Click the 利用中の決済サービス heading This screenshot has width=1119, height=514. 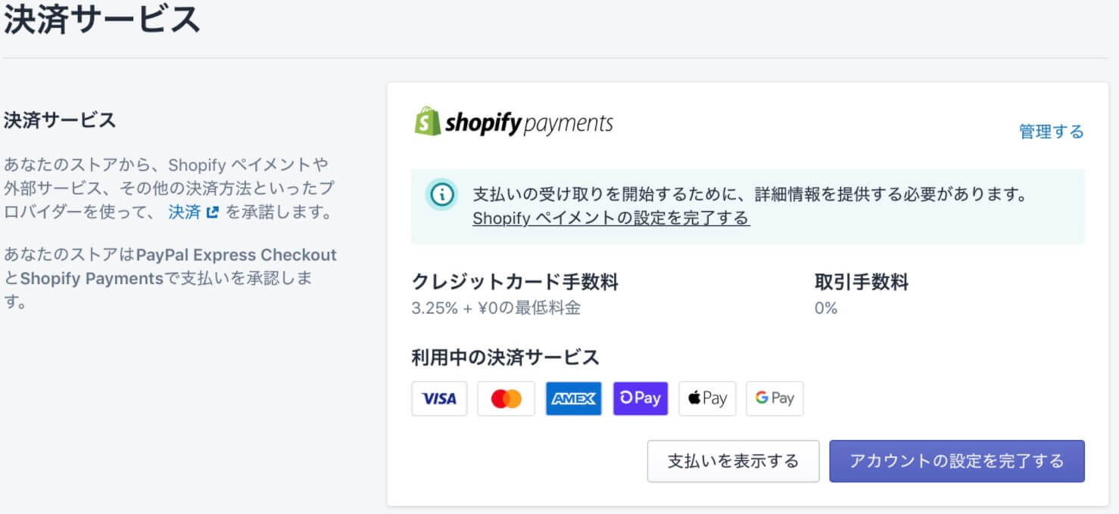click(x=505, y=357)
